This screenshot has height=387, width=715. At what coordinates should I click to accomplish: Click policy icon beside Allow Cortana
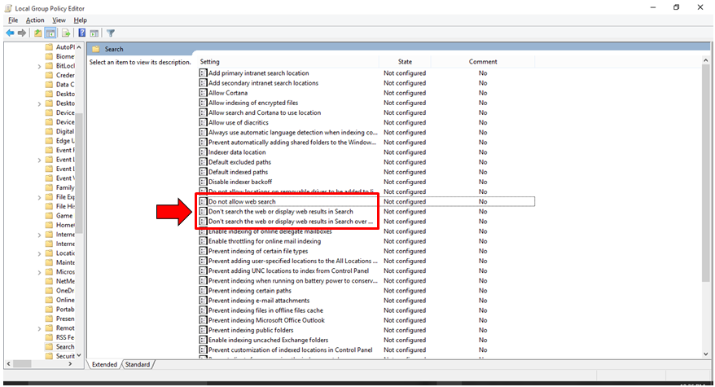point(204,93)
